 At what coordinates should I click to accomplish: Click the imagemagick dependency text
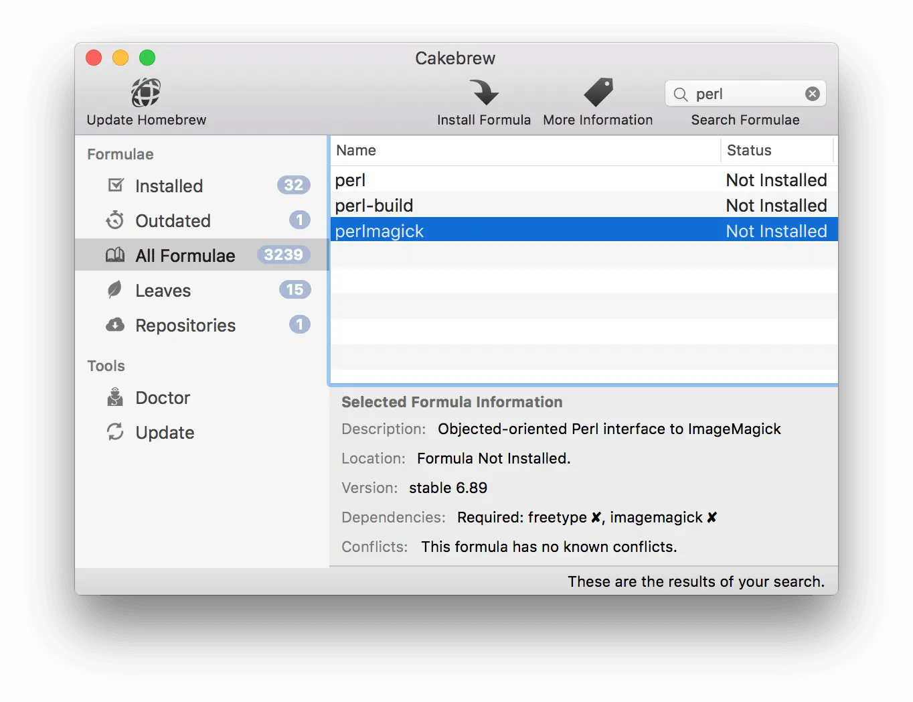pos(656,517)
